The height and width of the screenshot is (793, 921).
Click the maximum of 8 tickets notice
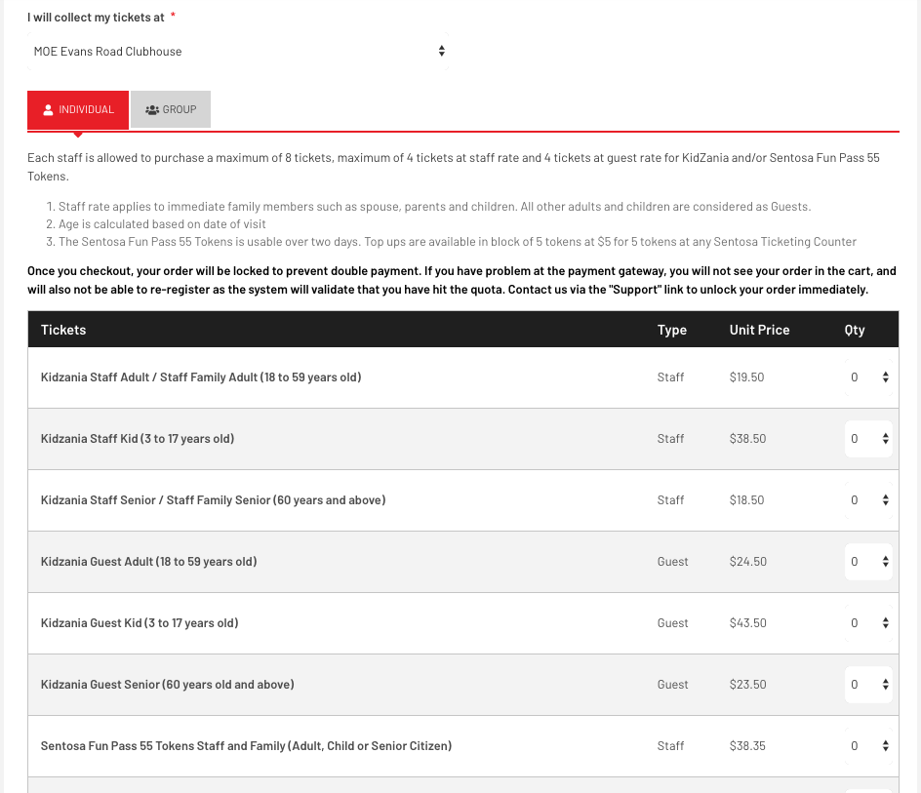(x=454, y=167)
